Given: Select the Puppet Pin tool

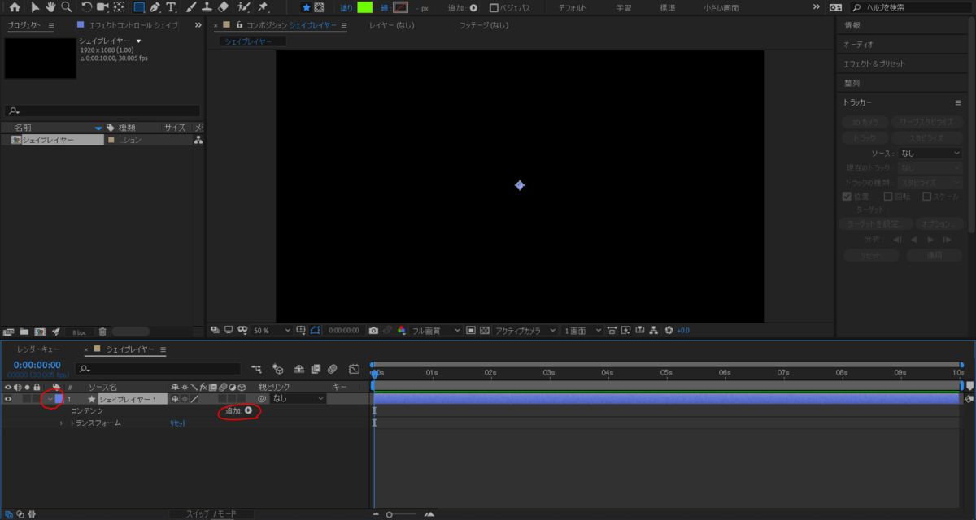Looking at the screenshot, I should click(x=263, y=7).
